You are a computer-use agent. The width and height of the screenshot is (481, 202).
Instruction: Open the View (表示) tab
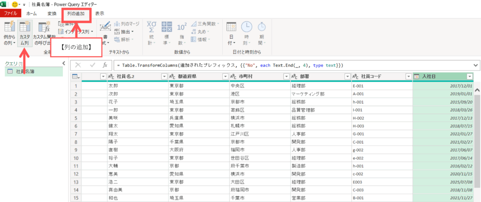100,14
